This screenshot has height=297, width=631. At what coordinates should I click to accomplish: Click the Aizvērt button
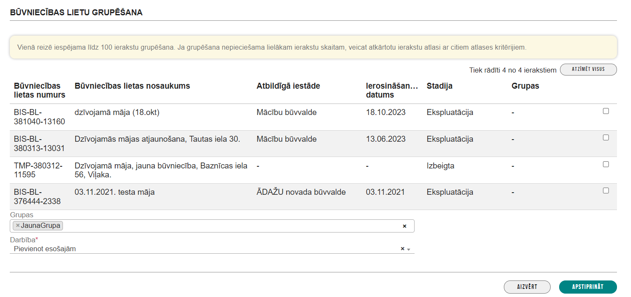[527, 287]
